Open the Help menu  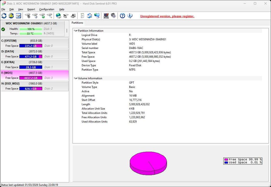coord(62,9)
